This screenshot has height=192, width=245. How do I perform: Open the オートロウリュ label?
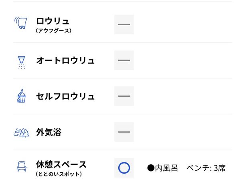[65, 60]
